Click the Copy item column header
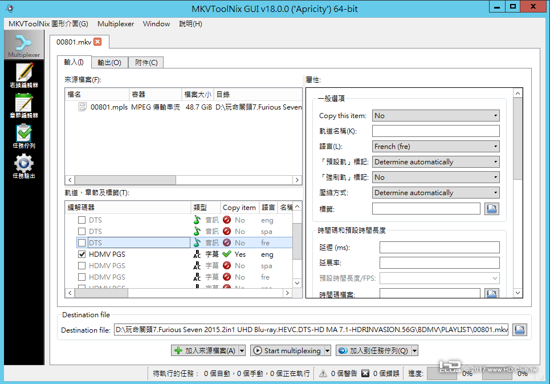This screenshot has height=384, width=550. coord(239,208)
